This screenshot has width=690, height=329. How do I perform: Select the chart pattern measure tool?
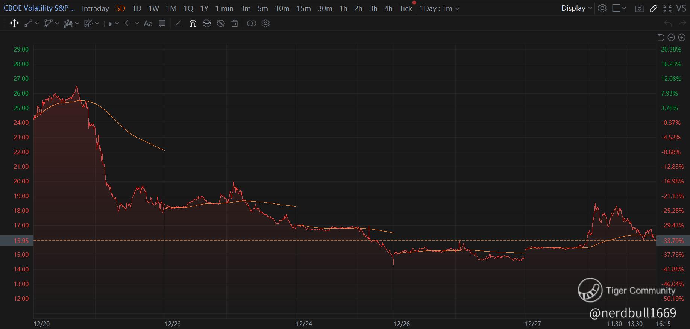pos(88,23)
